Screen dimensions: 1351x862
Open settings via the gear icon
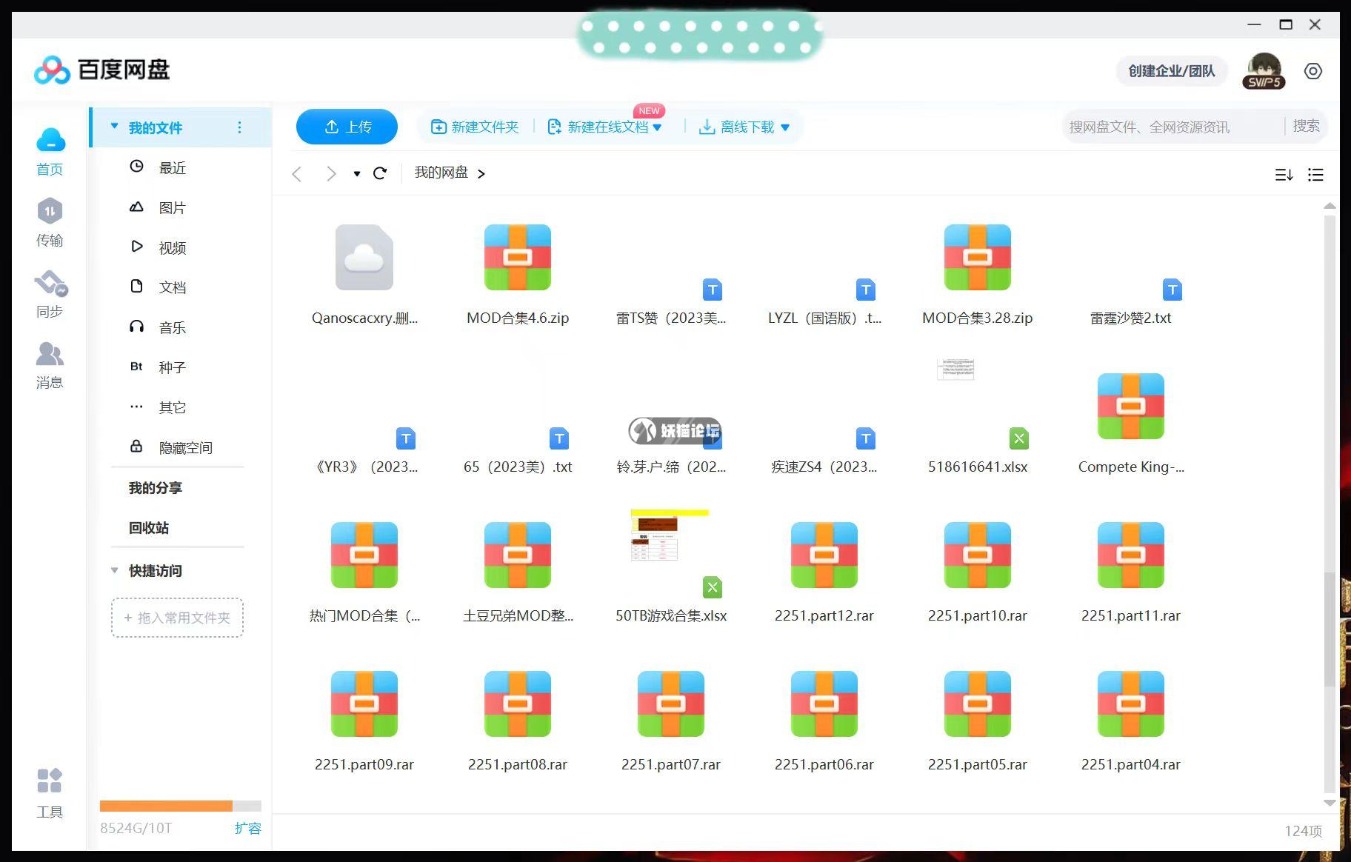(x=1312, y=71)
